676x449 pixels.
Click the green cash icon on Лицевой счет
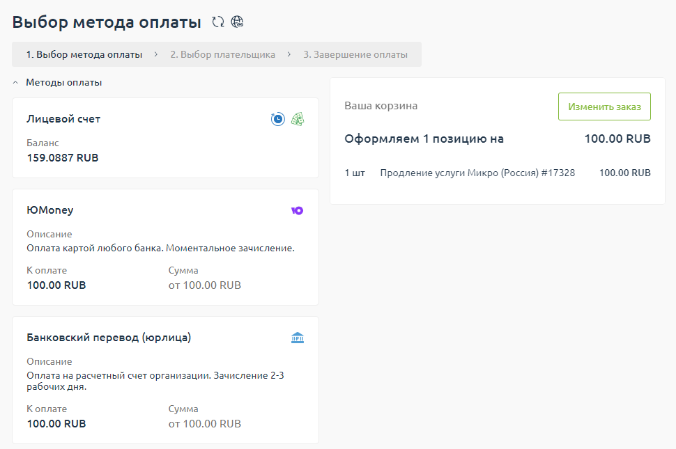point(298,119)
